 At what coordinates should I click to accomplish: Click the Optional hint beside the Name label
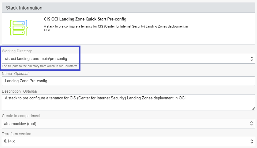click(x=21, y=74)
